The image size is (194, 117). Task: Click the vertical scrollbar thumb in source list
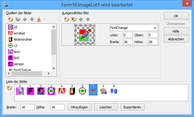click(53, 42)
